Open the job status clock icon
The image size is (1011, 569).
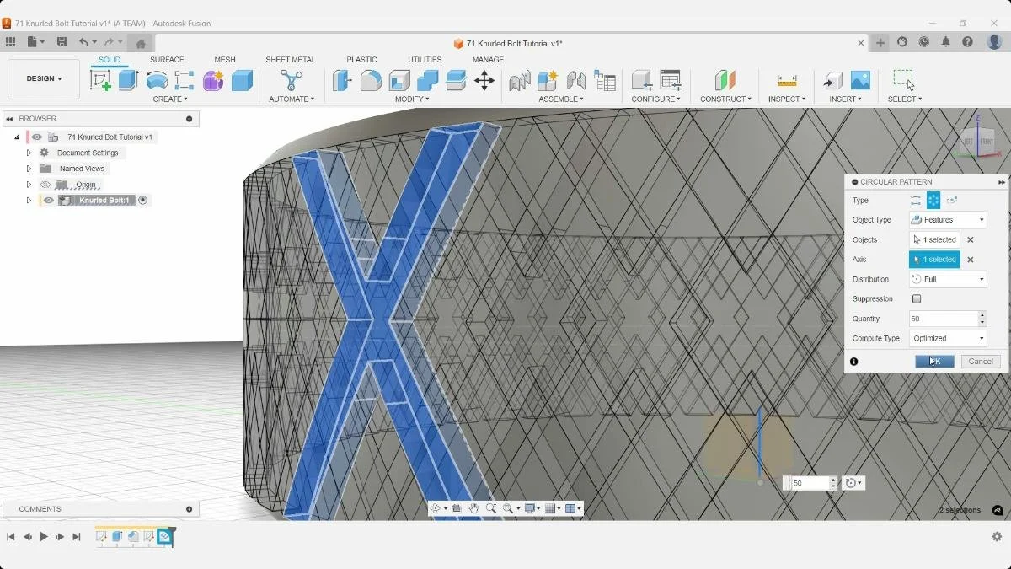pyautogui.click(x=924, y=42)
